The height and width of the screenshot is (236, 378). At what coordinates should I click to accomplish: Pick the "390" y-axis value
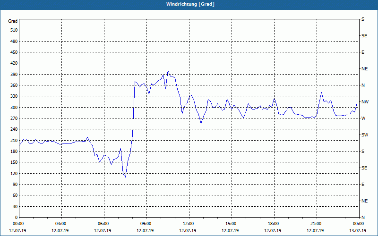[x=14, y=75]
